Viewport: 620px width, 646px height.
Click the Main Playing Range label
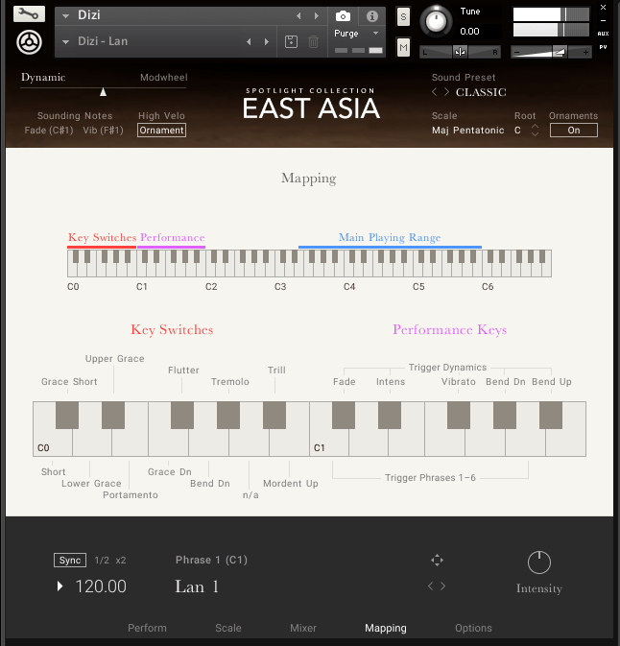tap(390, 238)
